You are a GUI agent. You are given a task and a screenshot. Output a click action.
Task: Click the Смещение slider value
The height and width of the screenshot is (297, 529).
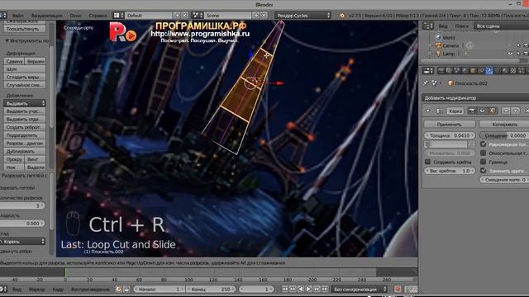pos(504,135)
